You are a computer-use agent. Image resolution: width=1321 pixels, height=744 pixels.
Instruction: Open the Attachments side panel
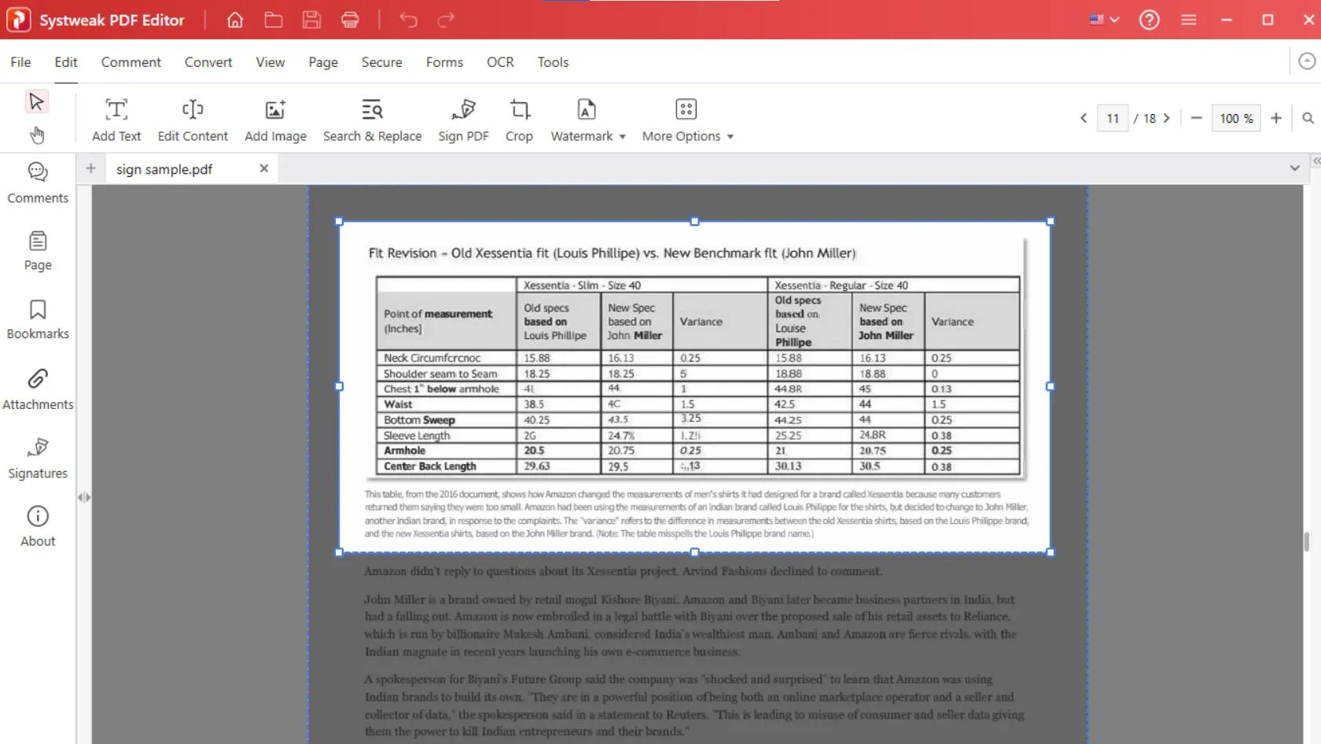click(x=38, y=389)
